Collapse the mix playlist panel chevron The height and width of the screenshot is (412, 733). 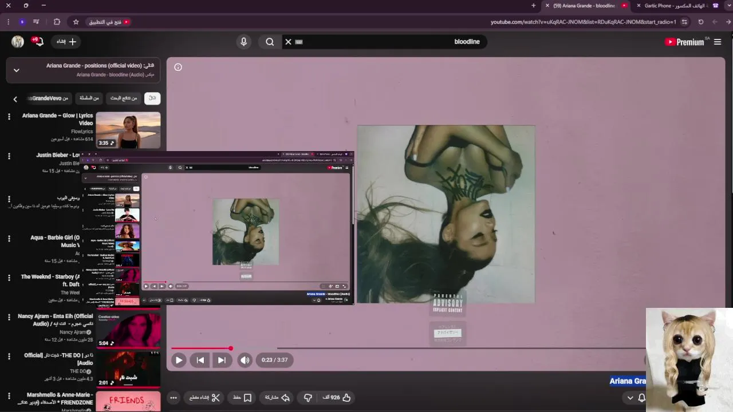17,70
